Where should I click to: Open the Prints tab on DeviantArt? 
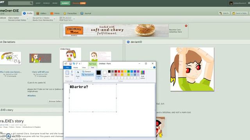pos(55,13)
